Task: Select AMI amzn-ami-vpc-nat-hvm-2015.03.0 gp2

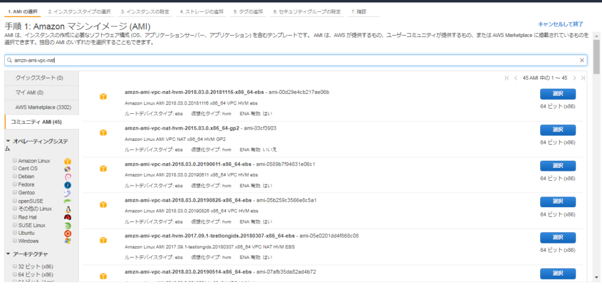Action: 557,130
